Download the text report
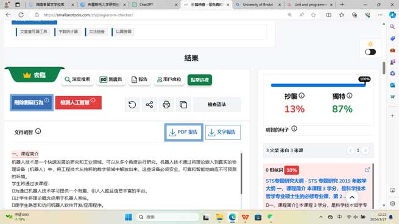This screenshot has height=224, width=399. [x=223, y=132]
